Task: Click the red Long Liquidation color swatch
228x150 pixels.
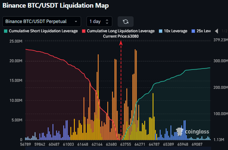Action: [x=83, y=31]
